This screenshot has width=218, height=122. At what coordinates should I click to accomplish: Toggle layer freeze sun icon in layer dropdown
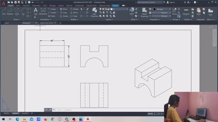(103, 9)
